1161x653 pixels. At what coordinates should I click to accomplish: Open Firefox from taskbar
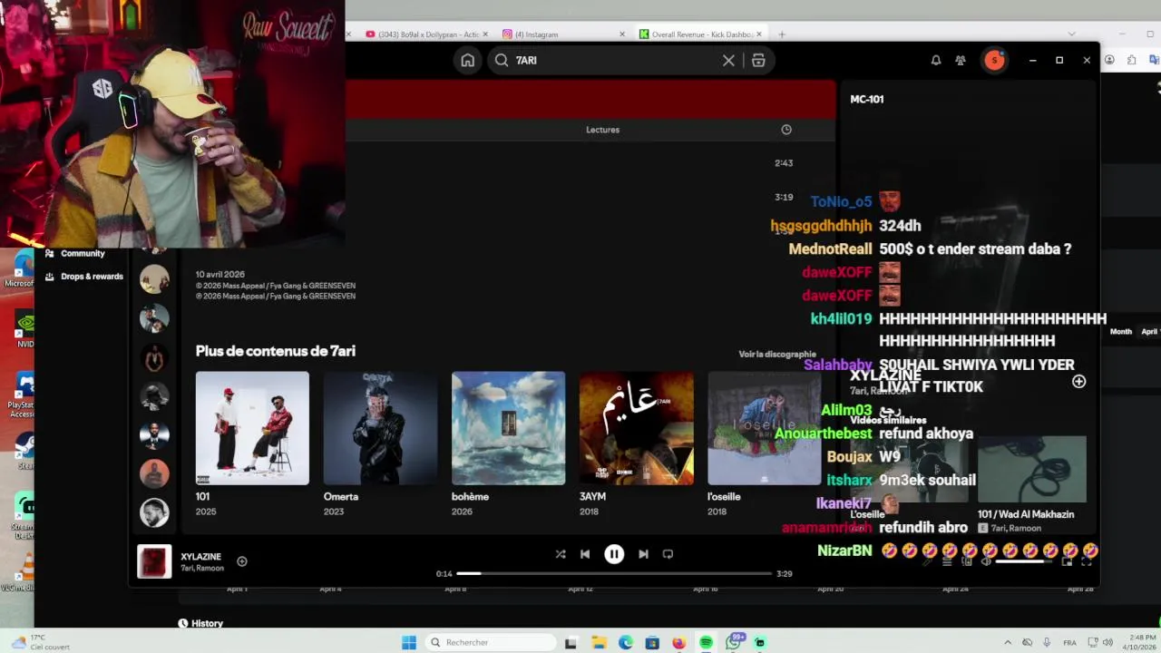(x=679, y=643)
